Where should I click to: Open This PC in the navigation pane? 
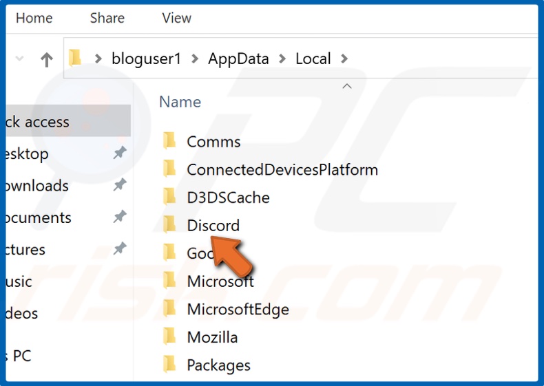pyautogui.click(x=19, y=356)
